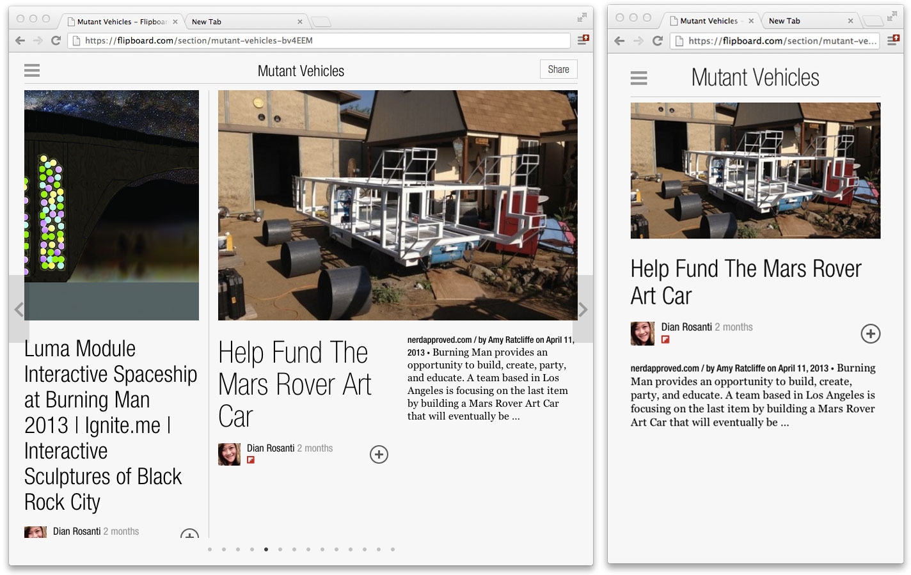Screen dimensions: 911x575
Task: Close the Mutant Vehicles tab in left window
Action: 175,22
